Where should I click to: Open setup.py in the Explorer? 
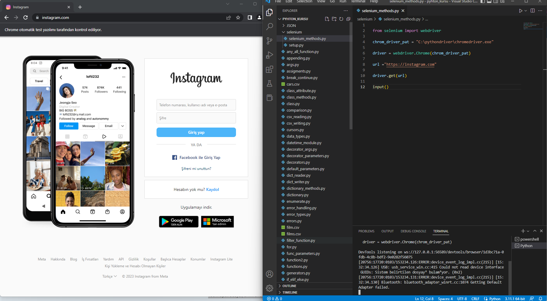pyautogui.click(x=296, y=45)
